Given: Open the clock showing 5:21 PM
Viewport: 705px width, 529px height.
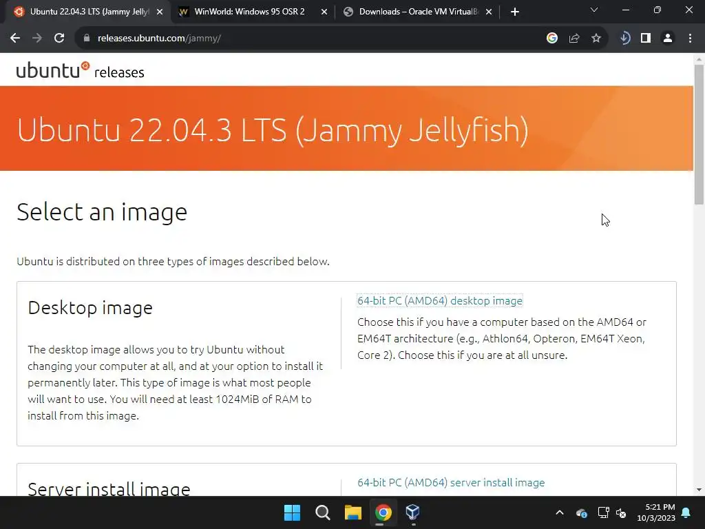Looking at the screenshot, I should pyautogui.click(x=656, y=512).
